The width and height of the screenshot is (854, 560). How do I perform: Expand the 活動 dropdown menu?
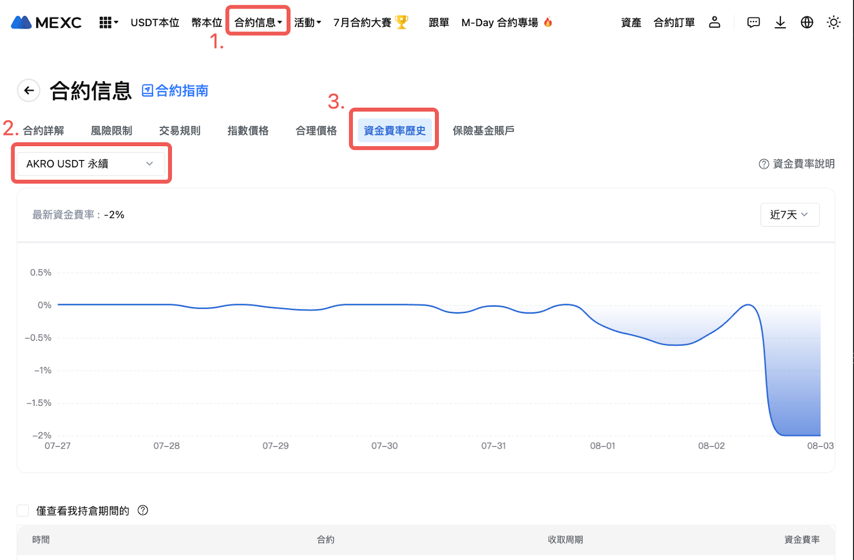pyautogui.click(x=307, y=22)
